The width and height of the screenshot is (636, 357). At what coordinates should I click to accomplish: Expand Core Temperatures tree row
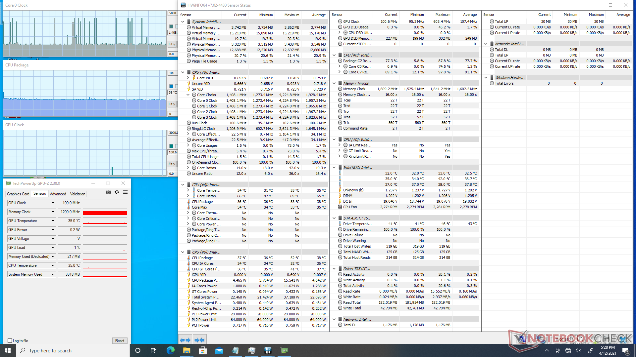click(x=188, y=190)
